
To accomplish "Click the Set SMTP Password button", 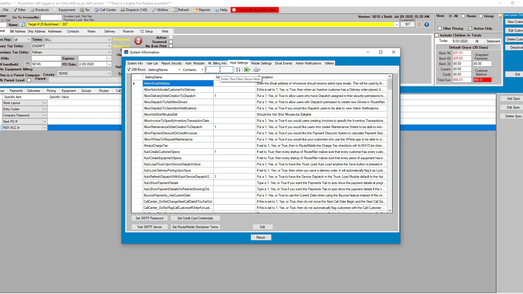I will pyautogui.click(x=149, y=218).
